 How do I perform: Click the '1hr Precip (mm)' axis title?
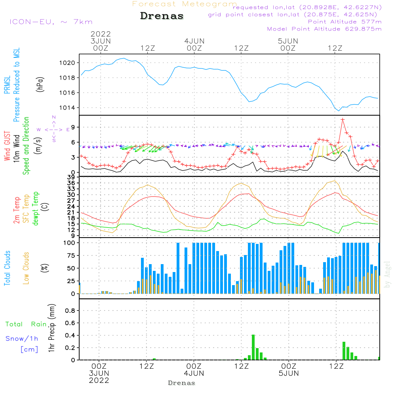51,328
